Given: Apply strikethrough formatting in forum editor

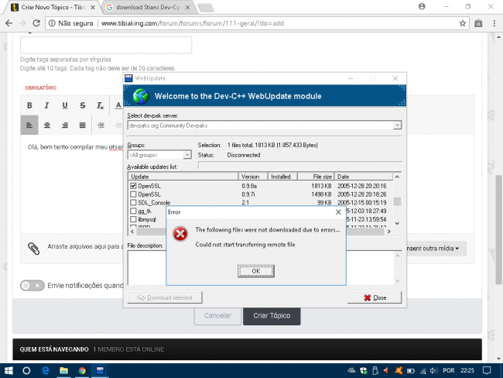Looking at the screenshot, I should pos(83,105).
